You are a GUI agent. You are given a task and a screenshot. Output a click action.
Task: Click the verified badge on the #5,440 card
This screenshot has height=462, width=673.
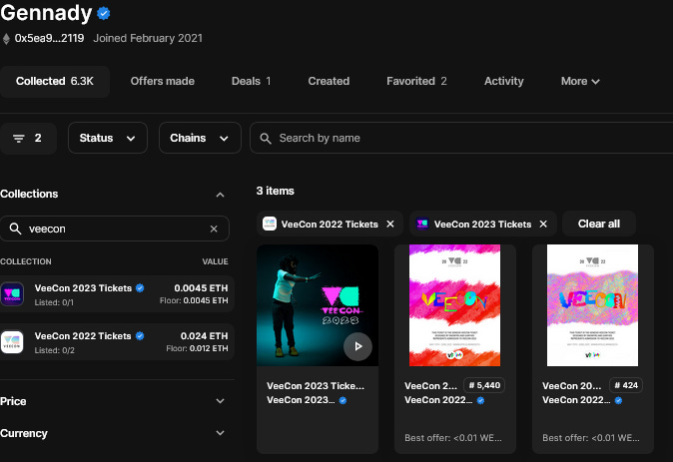pos(480,400)
